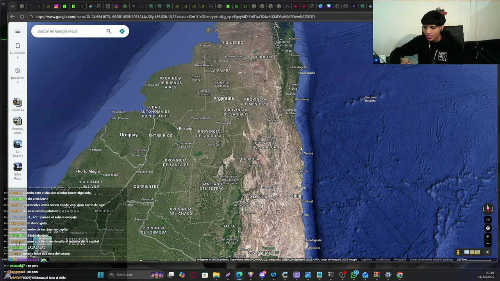Open Microsoft Edge from taskbar
This screenshot has width=500, height=281.
pyautogui.click(x=239, y=275)
